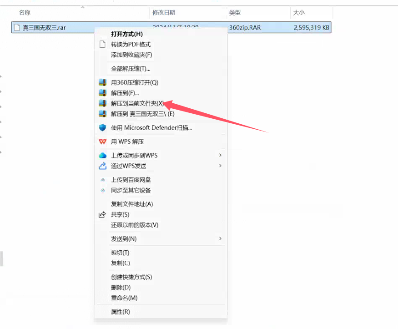The width and height of the screenshot is (398, 329).
Task: Select 上传到百度网盘
Action: click(x=131, y=180)
